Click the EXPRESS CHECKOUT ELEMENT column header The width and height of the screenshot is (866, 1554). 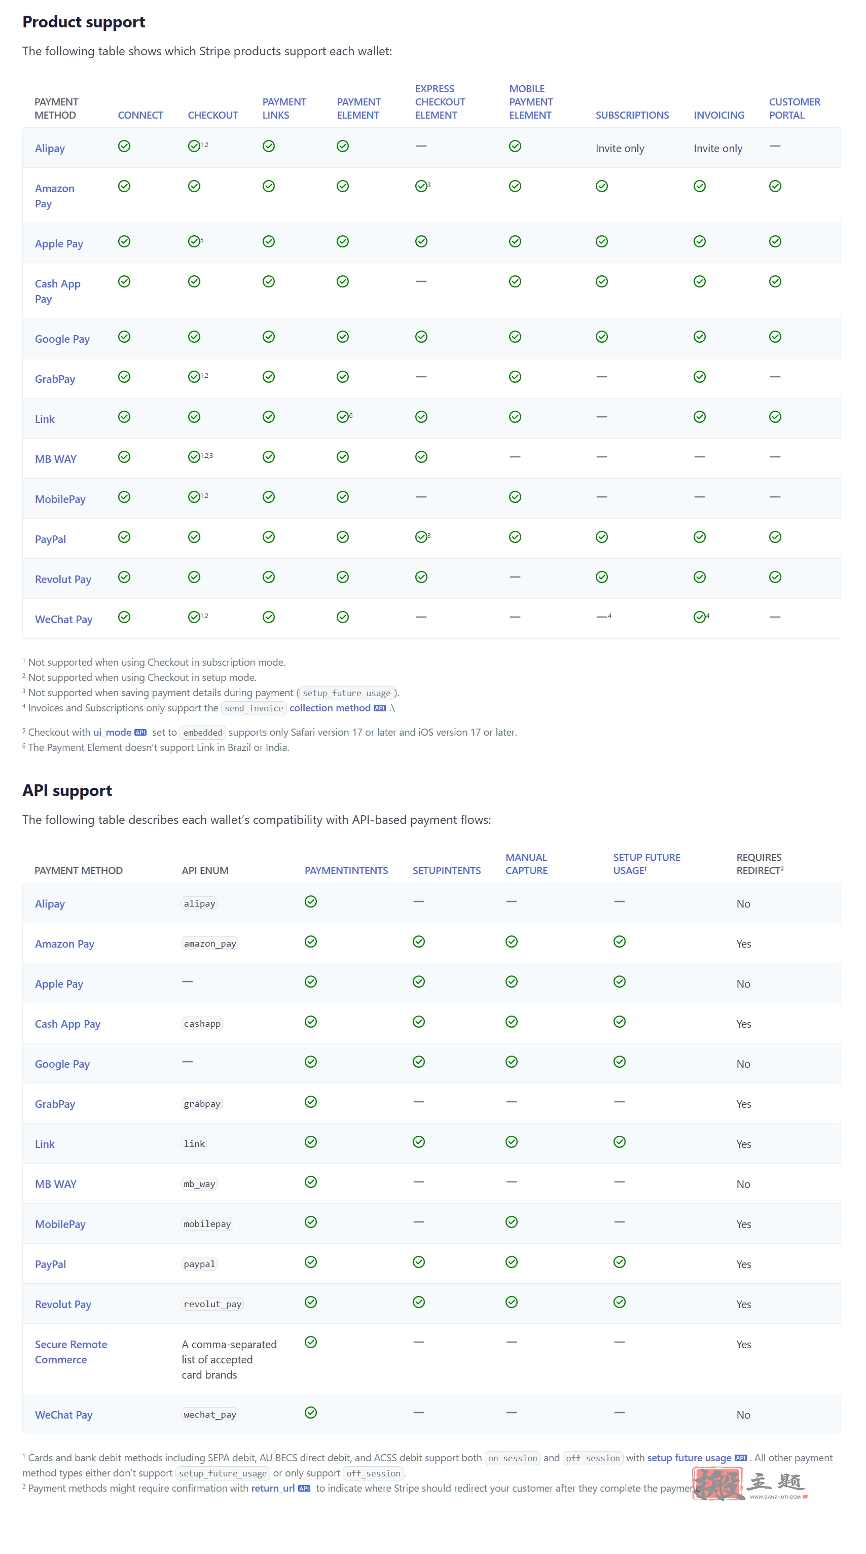click(440, 102)
